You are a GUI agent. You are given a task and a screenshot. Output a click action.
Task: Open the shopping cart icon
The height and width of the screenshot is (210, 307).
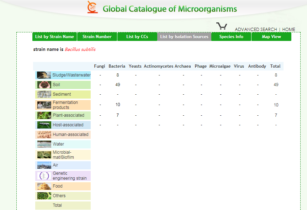click(222, 26)
